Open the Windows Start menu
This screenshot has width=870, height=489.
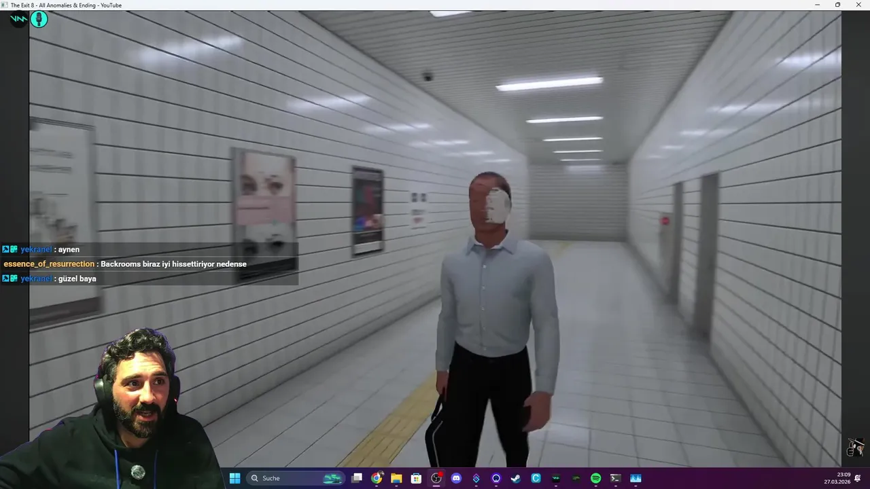pyautogui.click(x=234, y=478)
